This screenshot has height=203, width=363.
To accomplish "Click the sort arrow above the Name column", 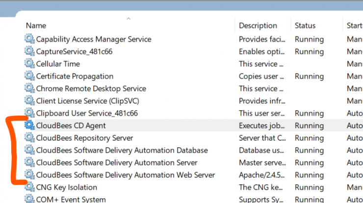I will (129, 19).
